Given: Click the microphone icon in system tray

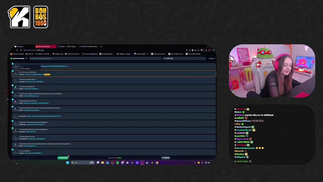Looking at the screenshot, I should coord(202,163).
